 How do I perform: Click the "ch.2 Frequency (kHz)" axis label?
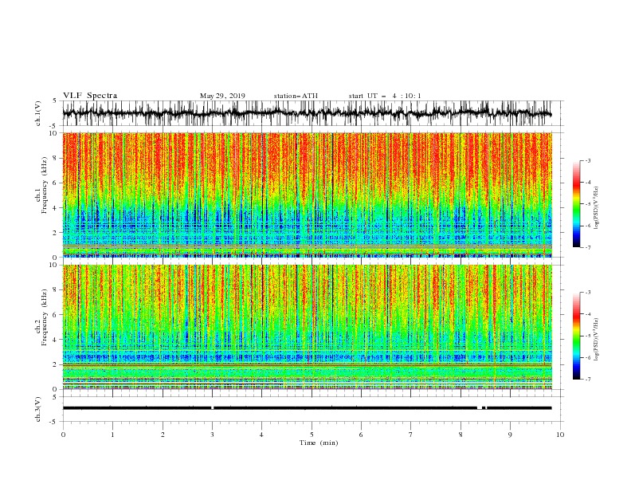click(x=41, y=317)
